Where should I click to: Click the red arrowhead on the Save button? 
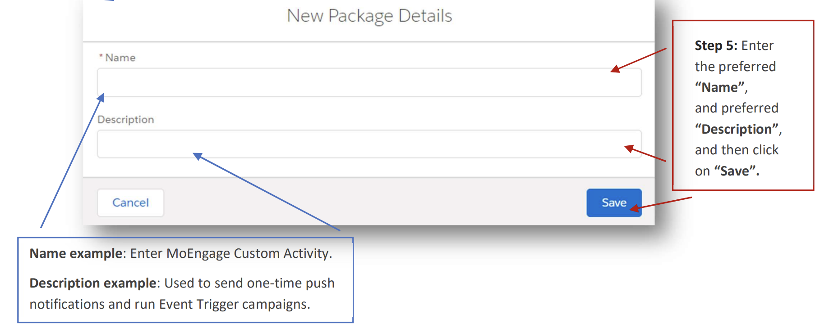click(634, 207)
